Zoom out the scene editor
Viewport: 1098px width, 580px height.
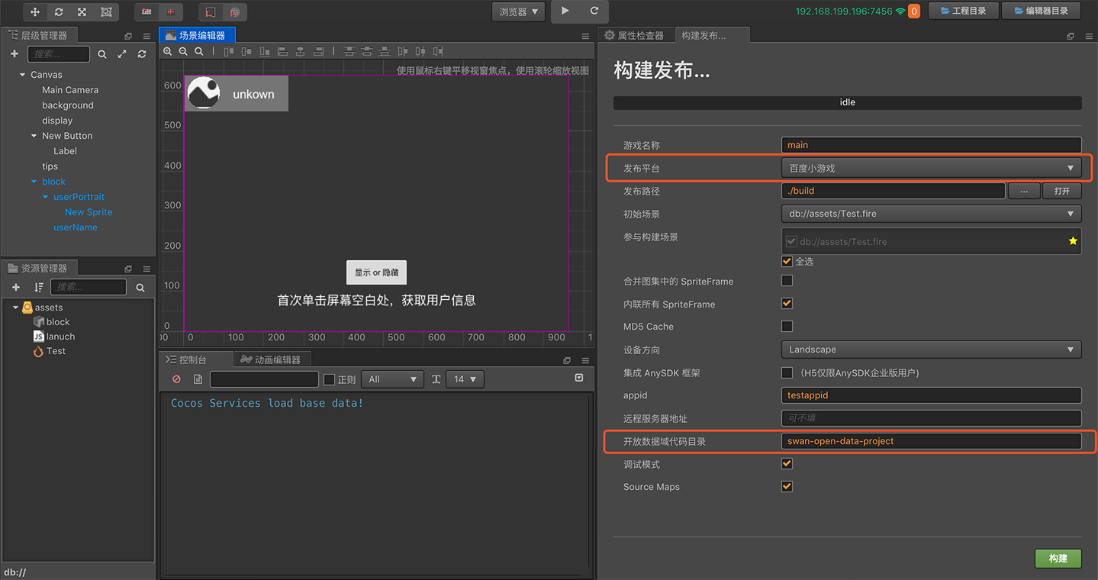click(x=183, y=51)
